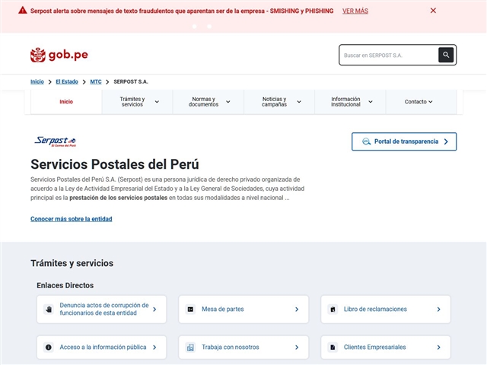The height and width of the screenshot is (365, 487).
Task: Expand Trámites y servicios chevron
Action: click(157, 102)
